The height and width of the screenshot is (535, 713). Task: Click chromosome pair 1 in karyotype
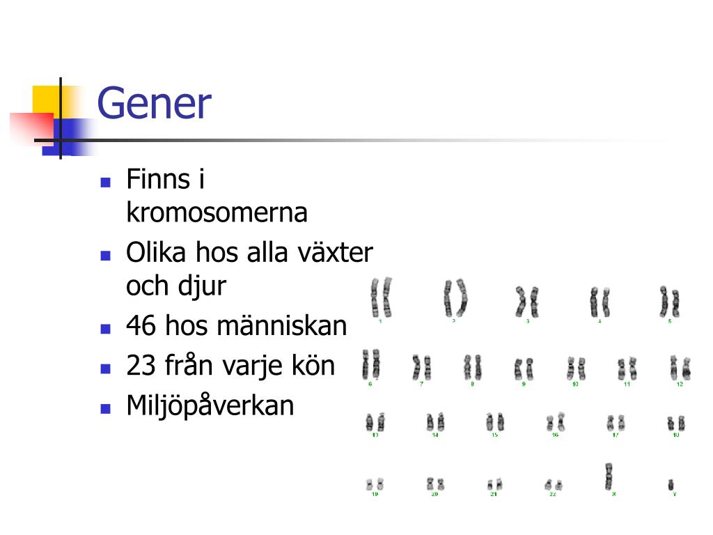point(381,298)
